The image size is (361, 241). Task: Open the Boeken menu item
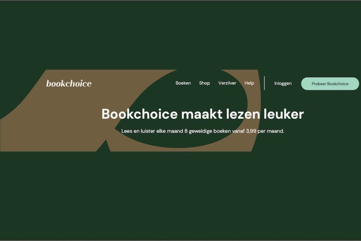pos(183,83)
